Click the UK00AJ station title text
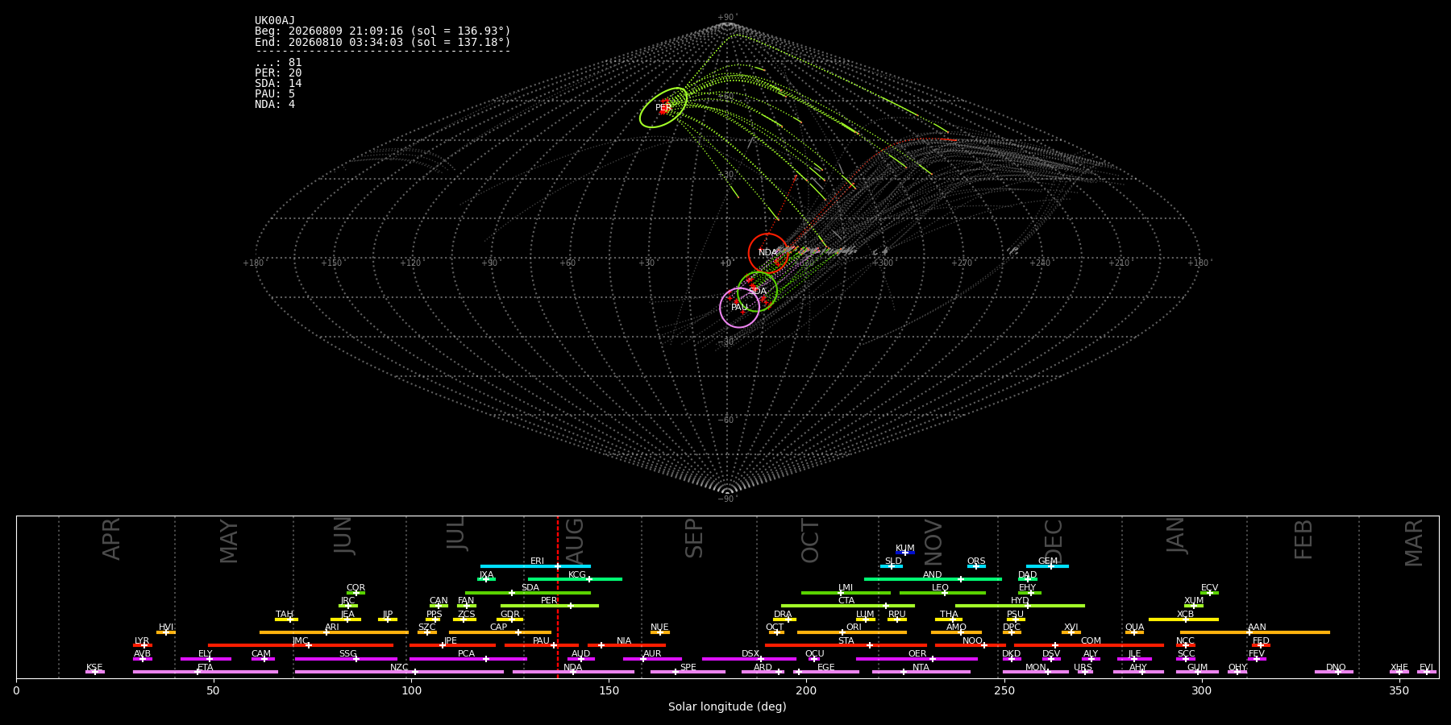The width and height of the screenshot is (1451, 725). click(x=275, y=21)
